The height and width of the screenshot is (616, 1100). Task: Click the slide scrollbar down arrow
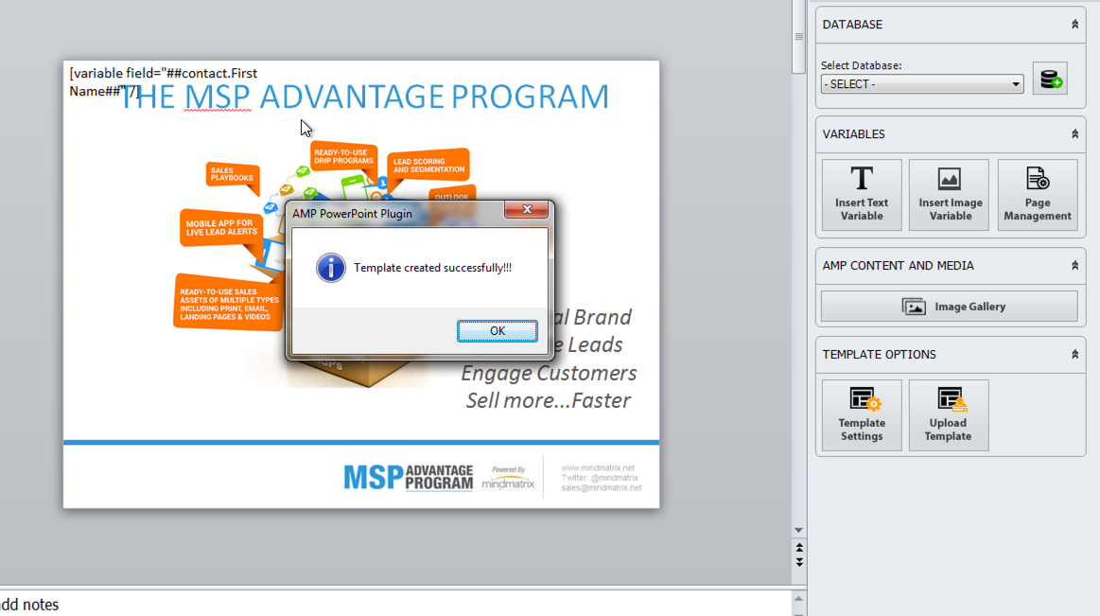point(798,531)
